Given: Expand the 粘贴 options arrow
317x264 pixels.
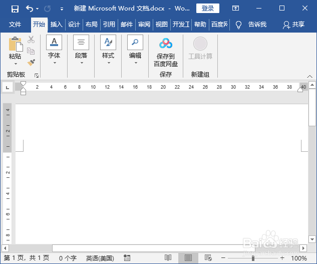Looking at the screenshot, I should click(16, 64).
